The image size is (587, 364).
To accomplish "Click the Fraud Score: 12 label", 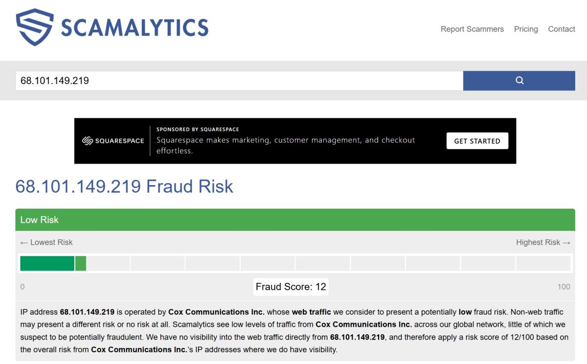I will [291, 286].
